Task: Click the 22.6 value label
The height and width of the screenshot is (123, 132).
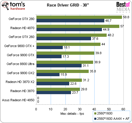Action: click(73, 84)
